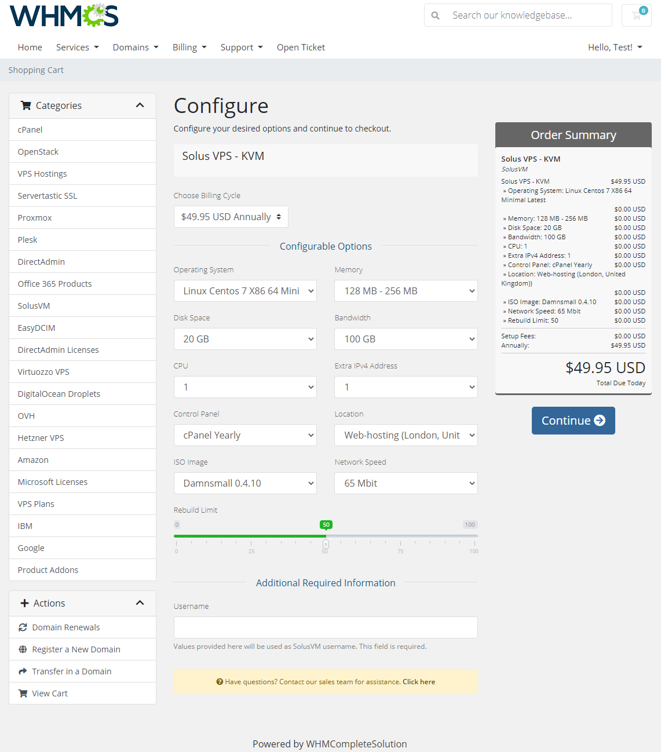Open the Choose Billing Cycle selector
The width and height of the screenshot is (661, 752).
pos(231,216)
